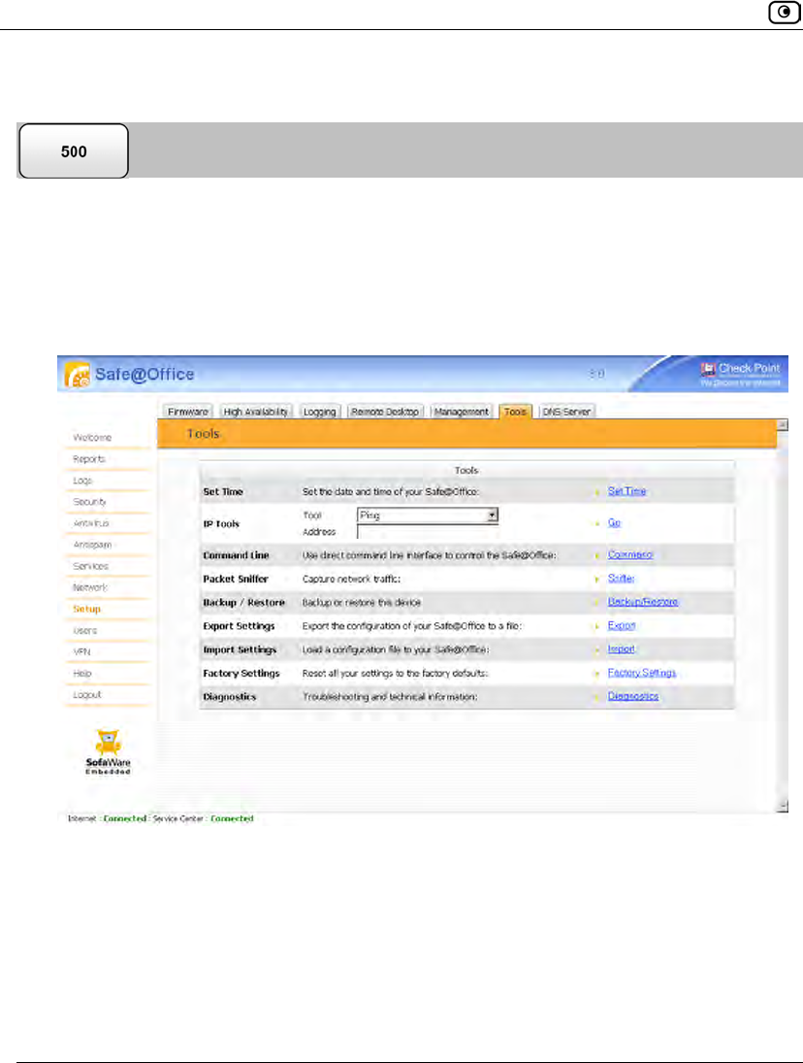Go to Welcome in the sidebar
Screen dimensions: 803x1063
(x=92, y=438)
